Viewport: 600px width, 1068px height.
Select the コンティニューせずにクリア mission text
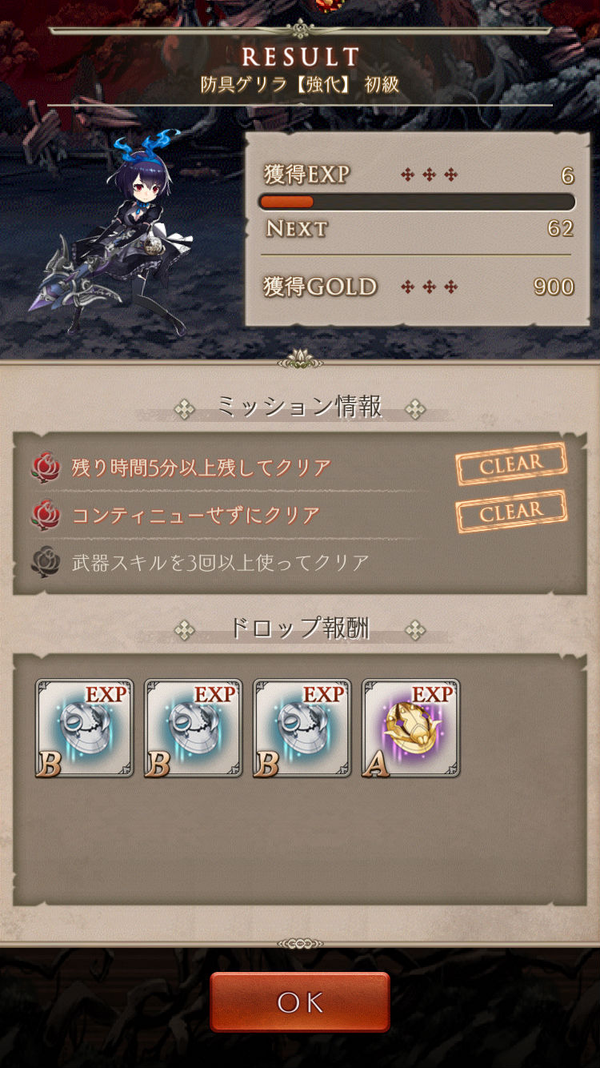[196, 515]
